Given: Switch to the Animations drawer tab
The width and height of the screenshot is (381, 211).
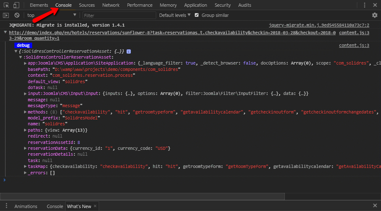Looking at the screenshot, I should coord(26,206).
